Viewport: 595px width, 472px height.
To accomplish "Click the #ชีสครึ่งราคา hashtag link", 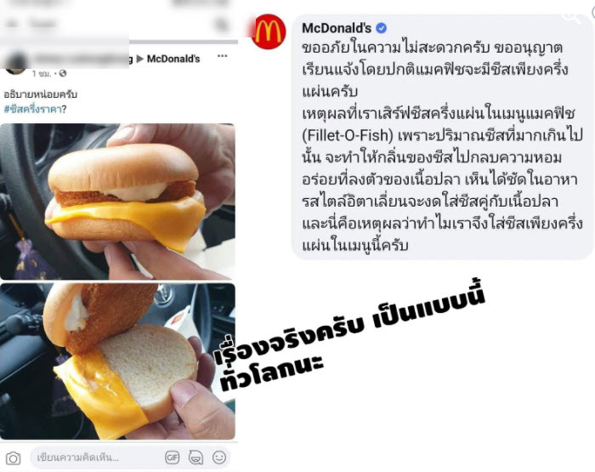I will coord(32,110).
